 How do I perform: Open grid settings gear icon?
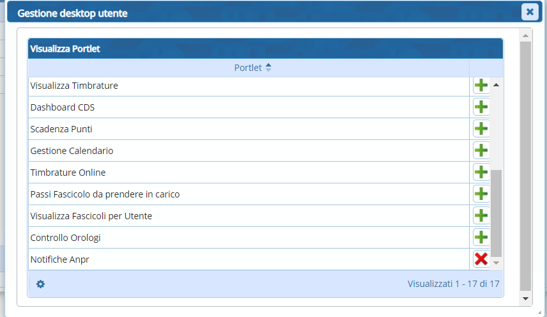click(x=40, y=284)
